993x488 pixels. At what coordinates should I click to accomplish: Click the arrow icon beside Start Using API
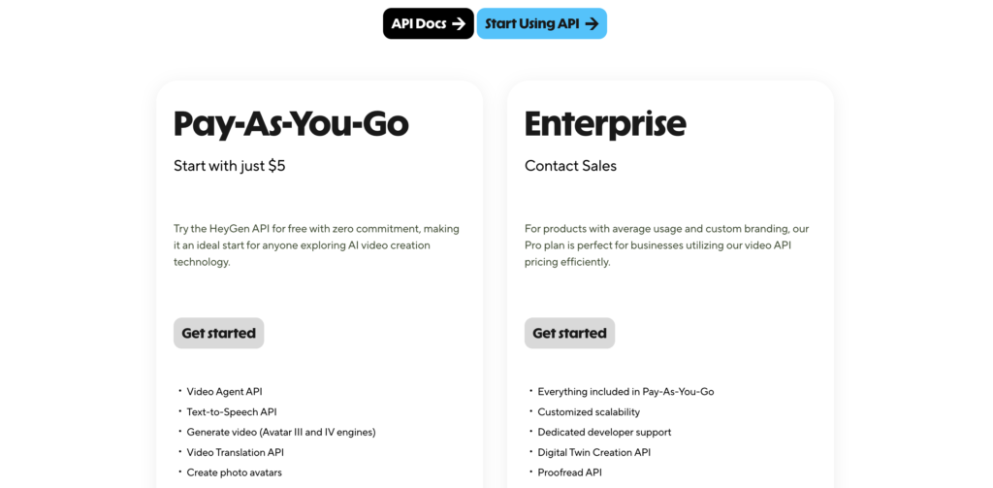click(592, 23)
